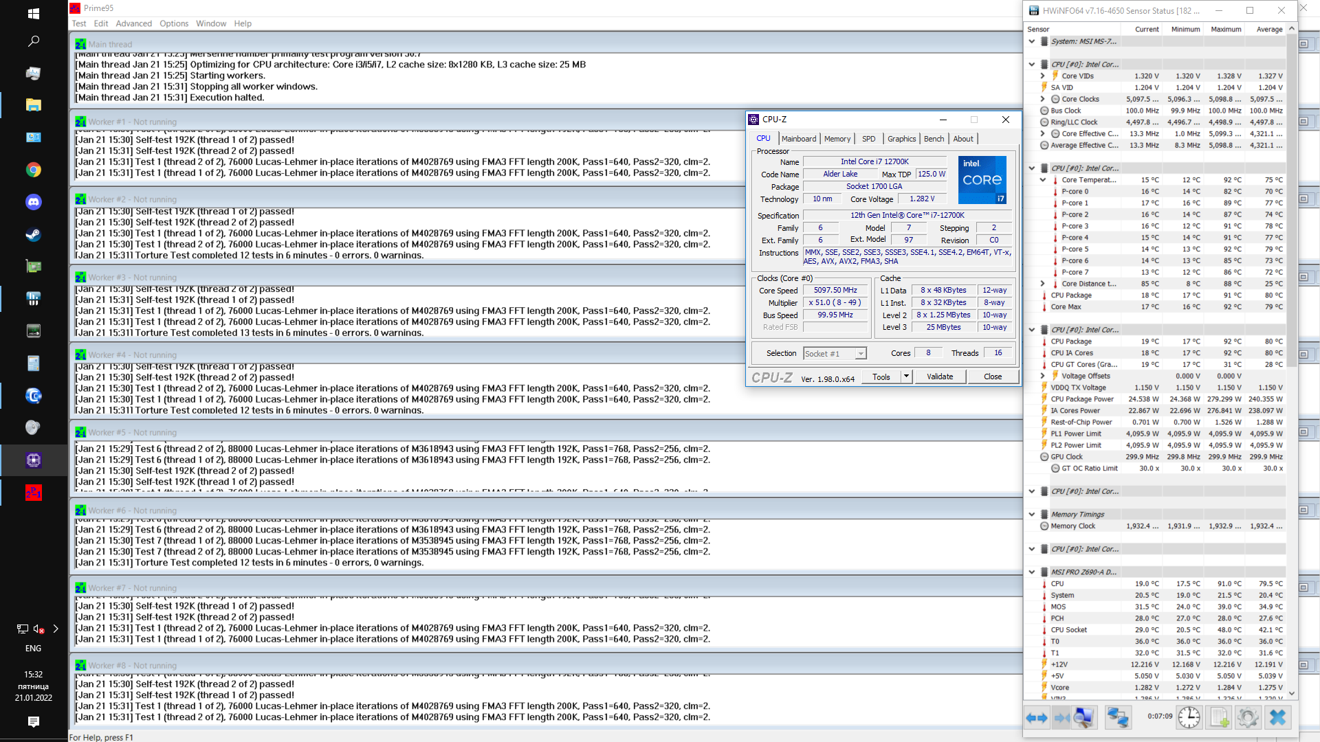Image resolution: width=1320 pixels, height=742 pixels.
Task: Open the Tools dropdown arrow in CPU-Z
Action: (x=906, y=376)
